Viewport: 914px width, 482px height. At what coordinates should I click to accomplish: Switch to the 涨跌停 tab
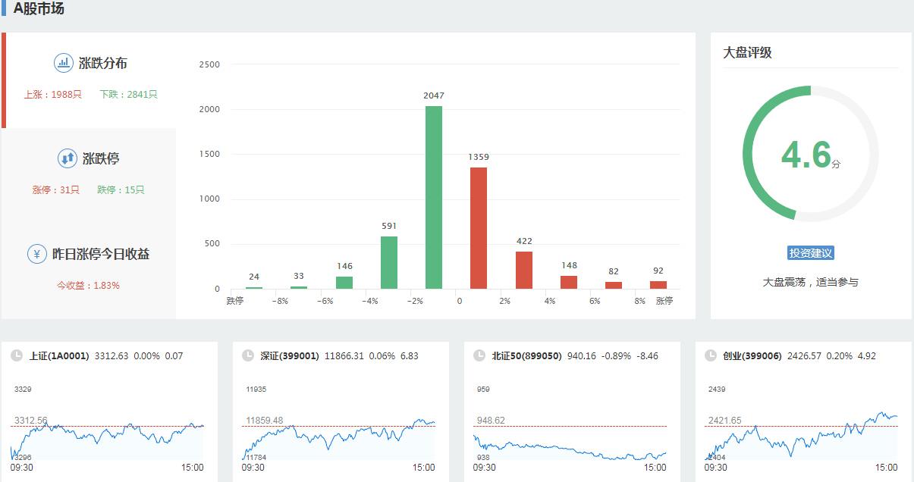(x=101, y=159)
